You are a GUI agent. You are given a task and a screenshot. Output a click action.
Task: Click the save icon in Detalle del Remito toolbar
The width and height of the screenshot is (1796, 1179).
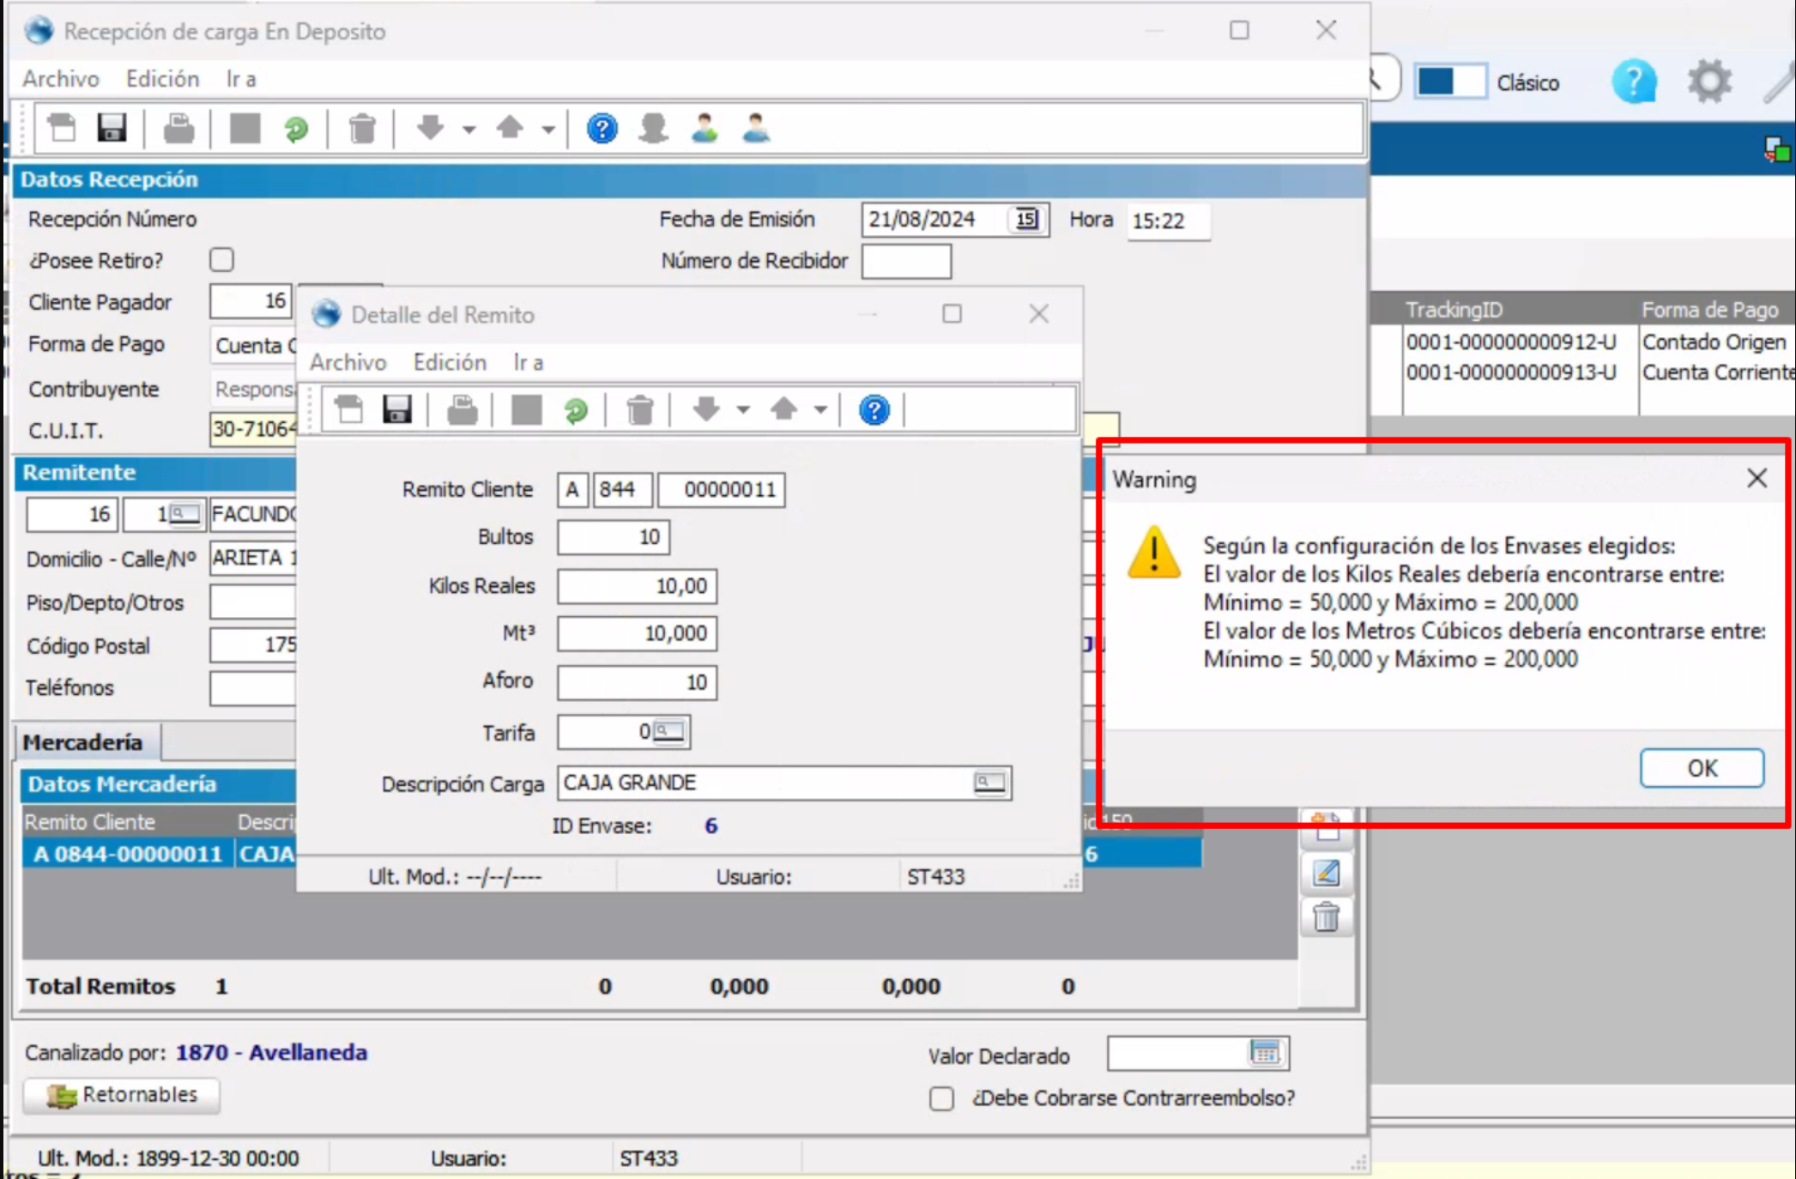point(396,410)
